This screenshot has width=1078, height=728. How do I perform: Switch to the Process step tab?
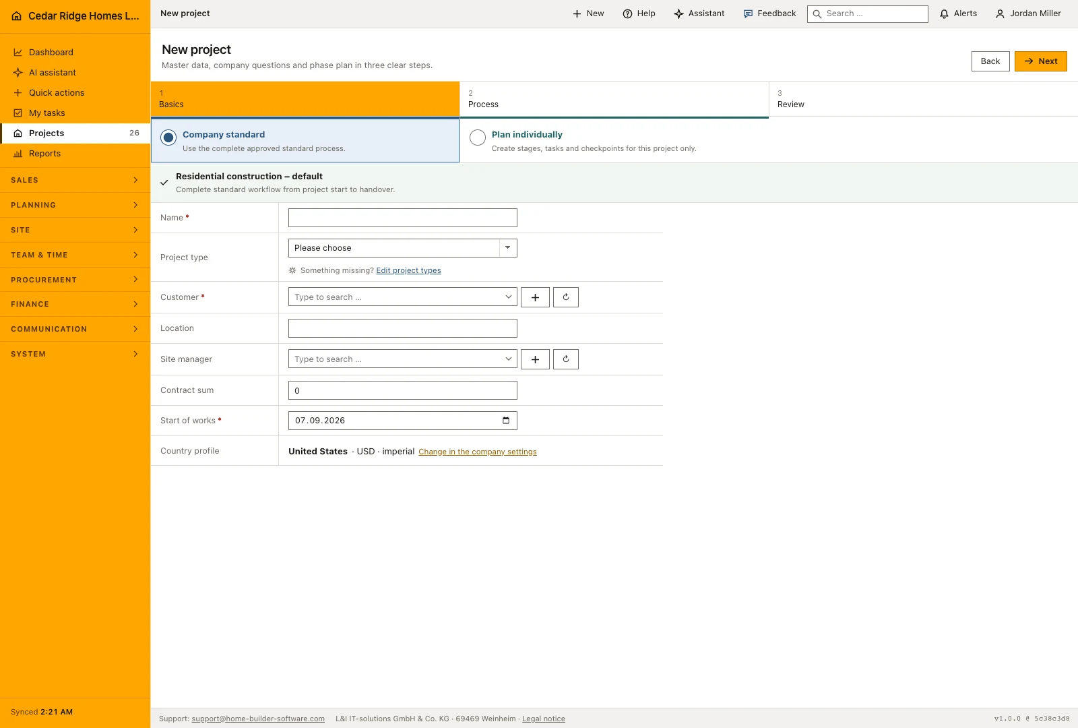pos(614,99)
